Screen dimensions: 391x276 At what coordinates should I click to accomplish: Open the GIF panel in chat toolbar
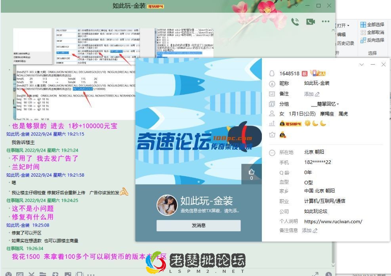(x=20, y=274)
